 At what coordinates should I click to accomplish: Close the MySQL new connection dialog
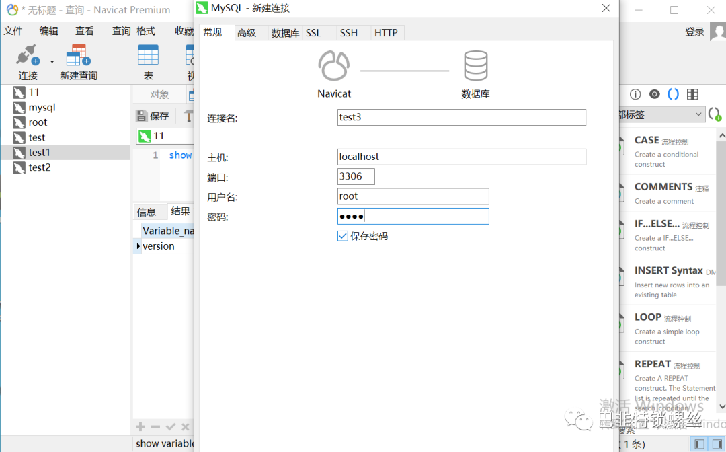[606, 8]
